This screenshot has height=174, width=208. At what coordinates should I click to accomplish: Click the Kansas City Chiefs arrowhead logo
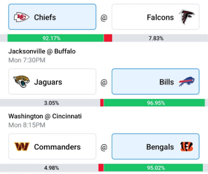tap(21, 17)
